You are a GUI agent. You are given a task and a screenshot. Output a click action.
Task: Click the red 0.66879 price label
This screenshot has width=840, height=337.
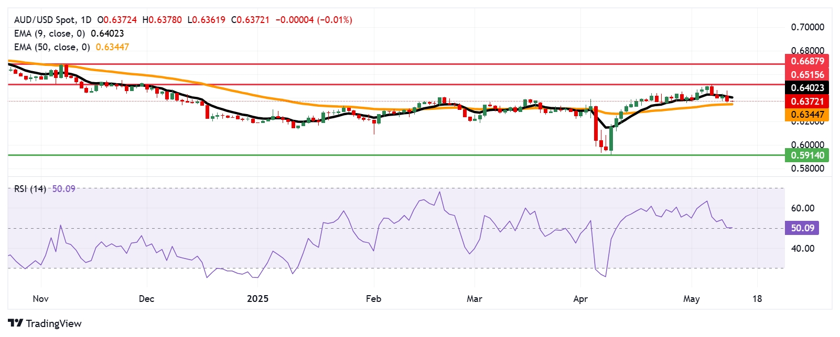(x=807, y=61)
